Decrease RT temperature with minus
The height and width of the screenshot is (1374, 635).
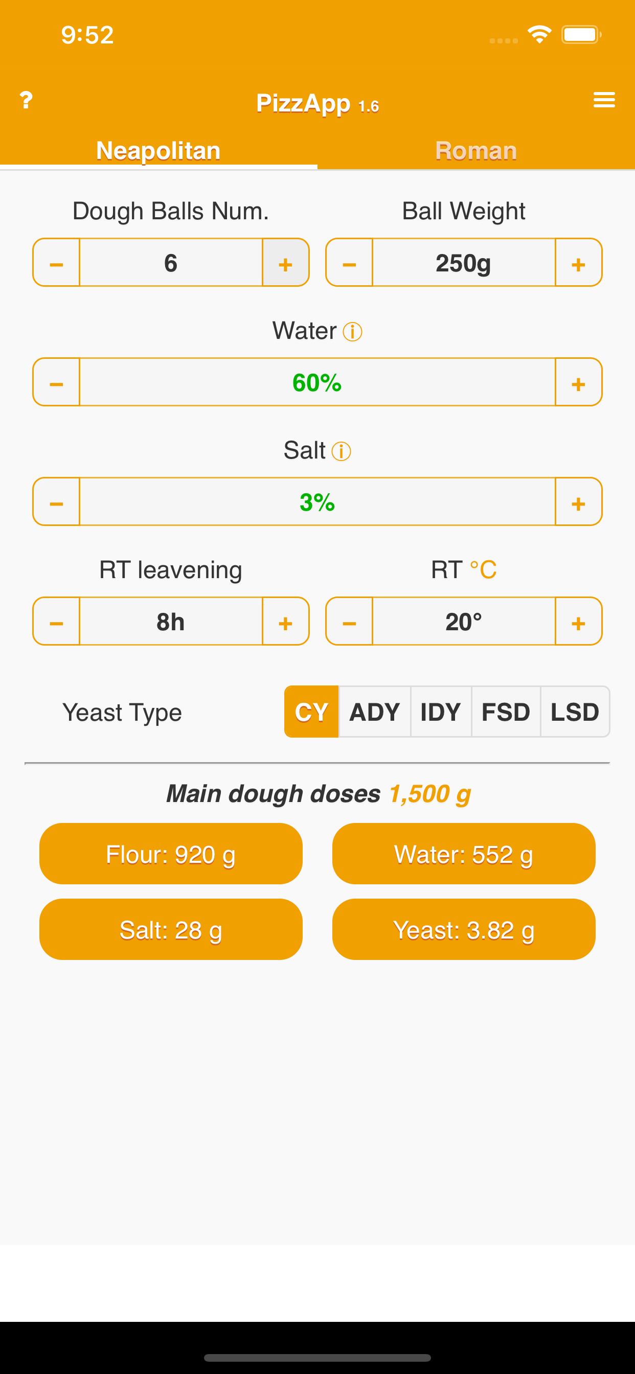point(350,621)
